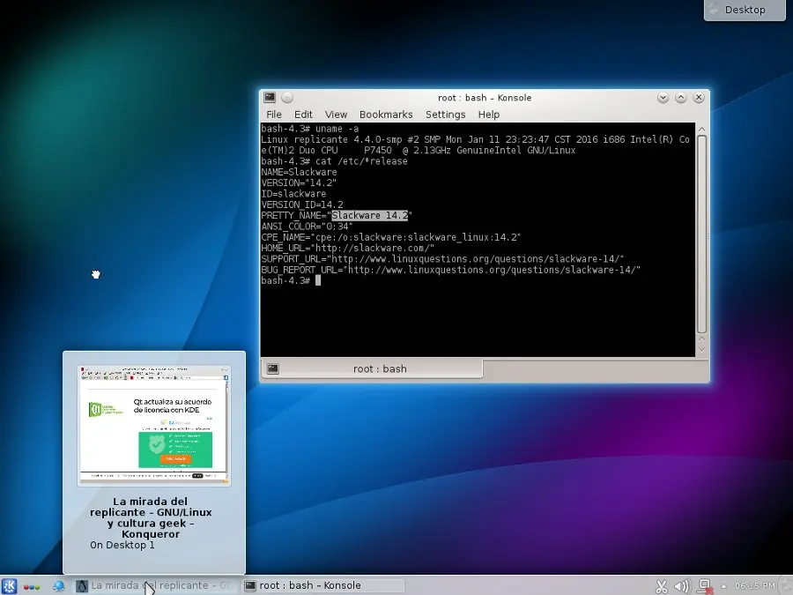793x595 pixels.
Task: Click the Konqueror window preview thumbnail
Action: (x=153, y=425)
